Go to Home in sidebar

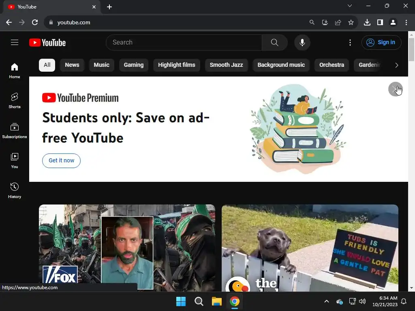(15, 70)
